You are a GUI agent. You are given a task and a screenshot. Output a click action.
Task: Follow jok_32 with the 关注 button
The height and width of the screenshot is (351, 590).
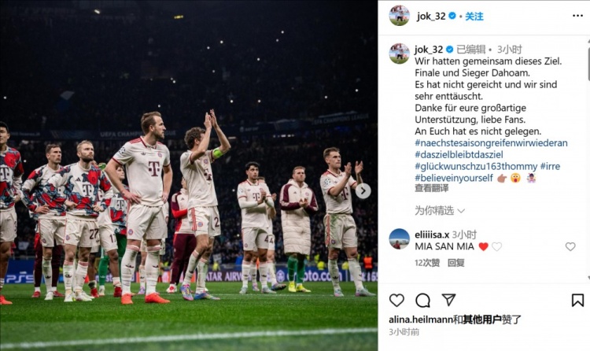[x=474, y=17]
